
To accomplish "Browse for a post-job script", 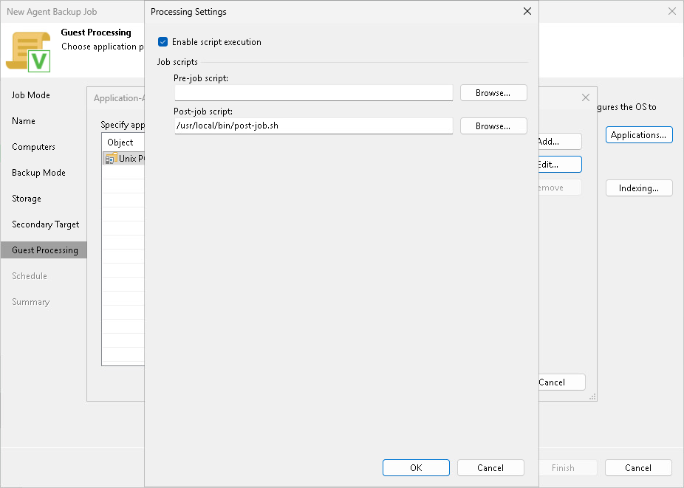I will point(493,126).
